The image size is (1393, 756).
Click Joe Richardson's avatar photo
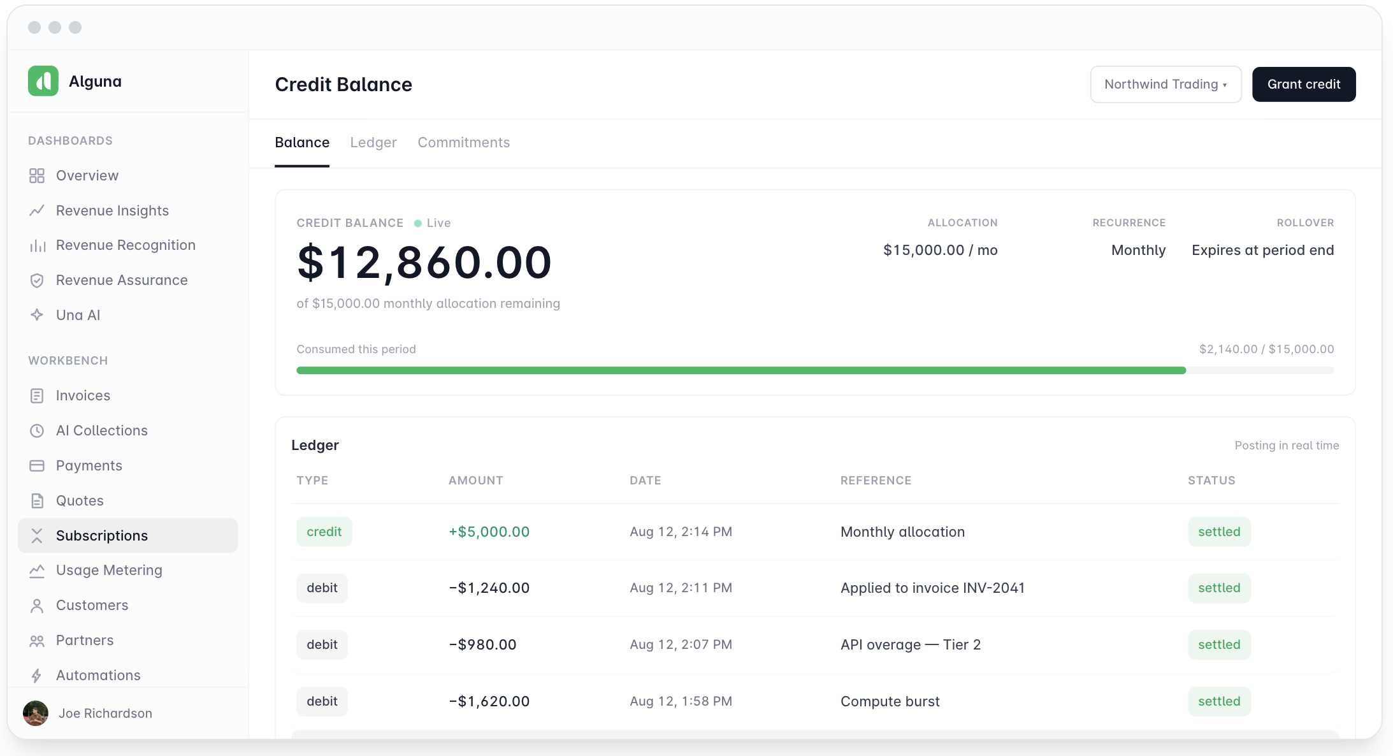tap(36, 713)
